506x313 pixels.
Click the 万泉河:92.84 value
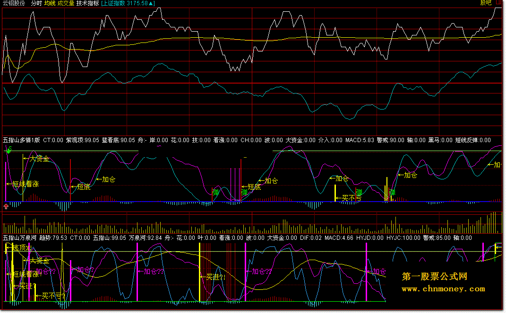[x=145, y=238]
